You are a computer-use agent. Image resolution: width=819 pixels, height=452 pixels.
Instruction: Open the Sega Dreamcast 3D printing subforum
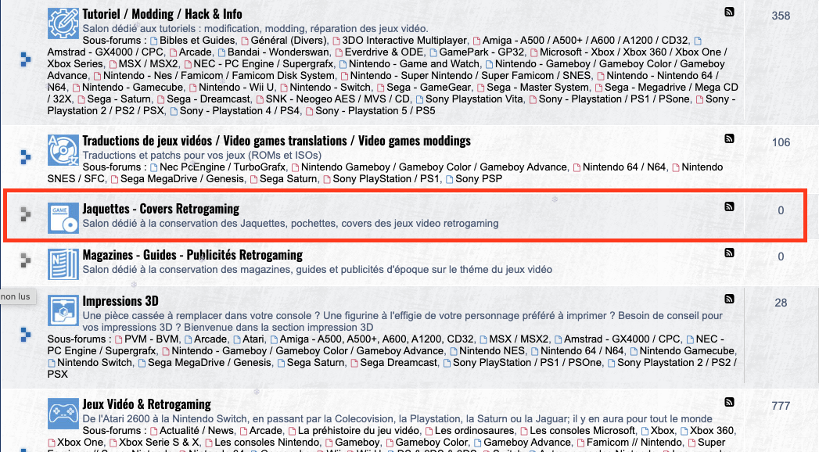click(398, 362)
